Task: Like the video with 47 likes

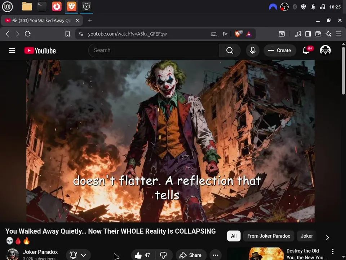Action: 143,255
